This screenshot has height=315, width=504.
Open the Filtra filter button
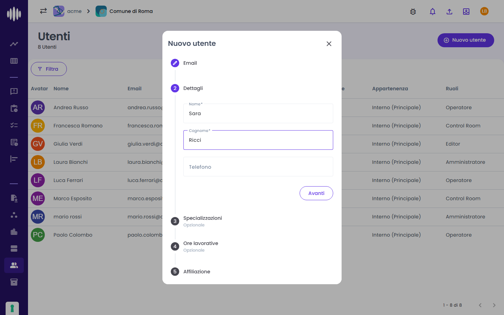49,69
